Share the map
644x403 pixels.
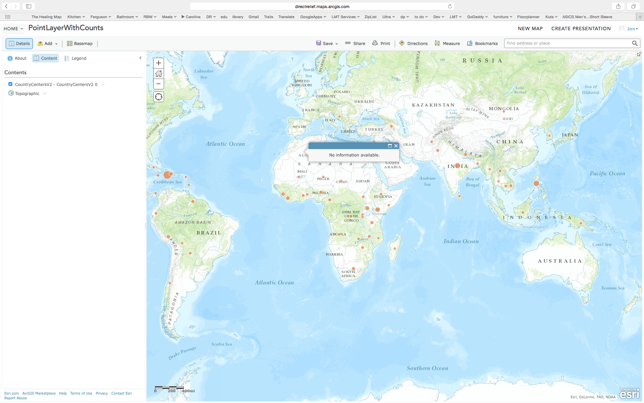(355, 43)
